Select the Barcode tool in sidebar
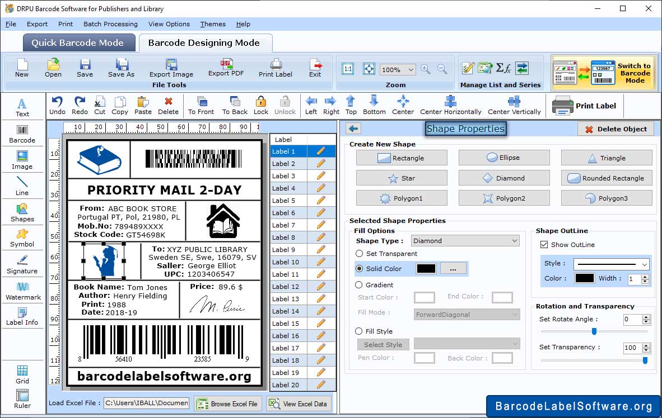Screen dimensions: 662x418 (x=22, y=134)
